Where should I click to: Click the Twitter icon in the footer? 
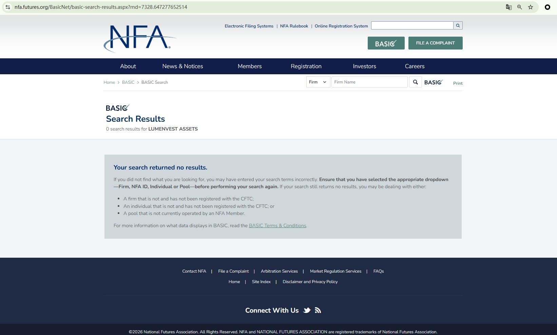point(307,310)
